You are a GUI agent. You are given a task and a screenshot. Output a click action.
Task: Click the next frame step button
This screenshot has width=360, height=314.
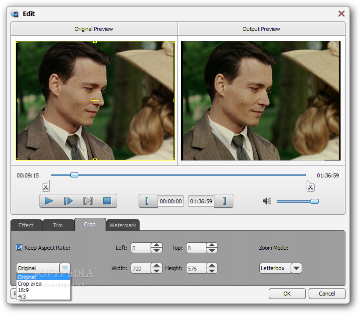(x=68, y=201)
